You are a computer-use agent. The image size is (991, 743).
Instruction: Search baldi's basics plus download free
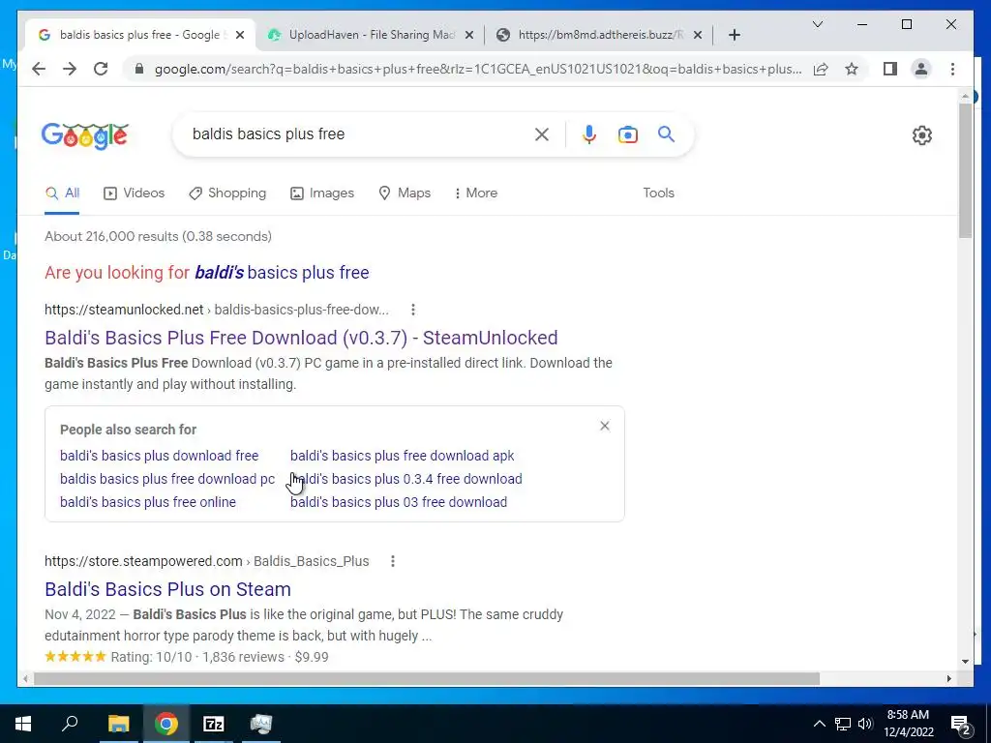(x=160, y=456)
